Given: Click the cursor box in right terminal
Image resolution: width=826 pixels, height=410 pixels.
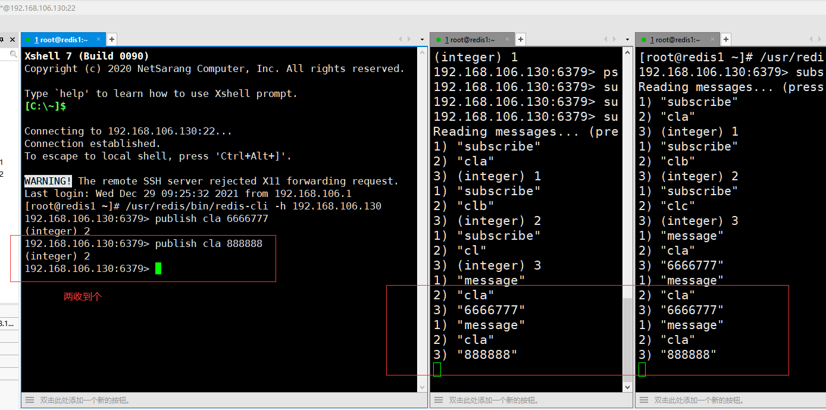Looking at the screenshot, I should [642, 370].
